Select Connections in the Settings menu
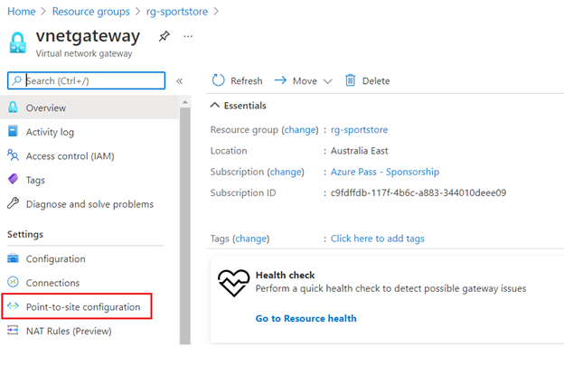This screenshot has width=564, height=365. pyautogui.click(x=52, y=283)
